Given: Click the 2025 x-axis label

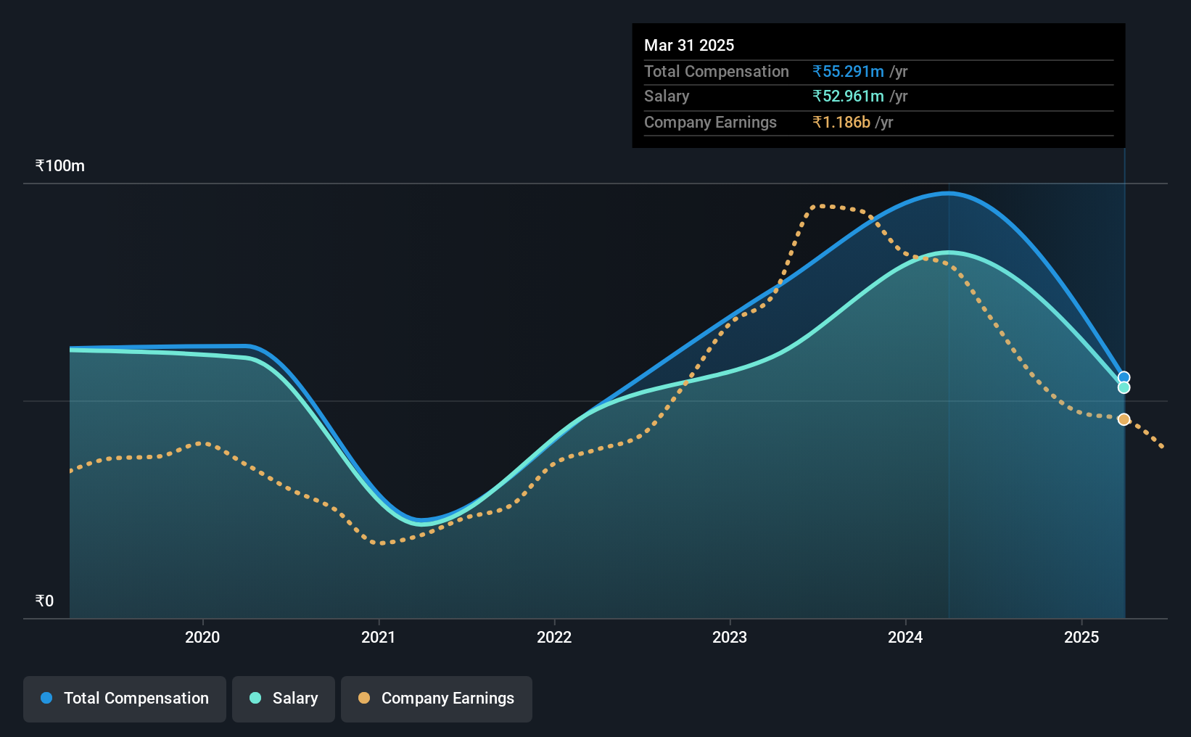Looking at the screenshot, I should (1081, 637).
